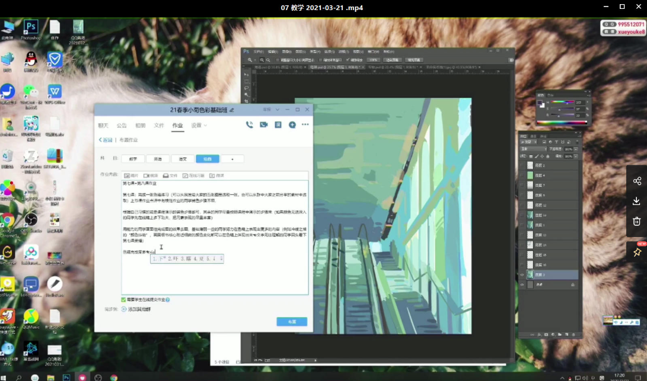This screenshot has width=647, height=381.
Task: Toggle the 需要学生在线提交作业 checkbox
Action: 123,300
